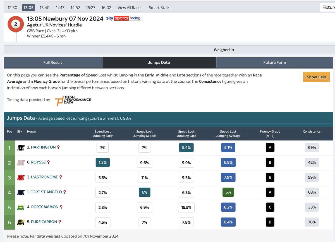The height and width of the screenshot is (242, 335).
Task: Click the Speed Lost Jumping Early column header
Action: pos(103,134)
